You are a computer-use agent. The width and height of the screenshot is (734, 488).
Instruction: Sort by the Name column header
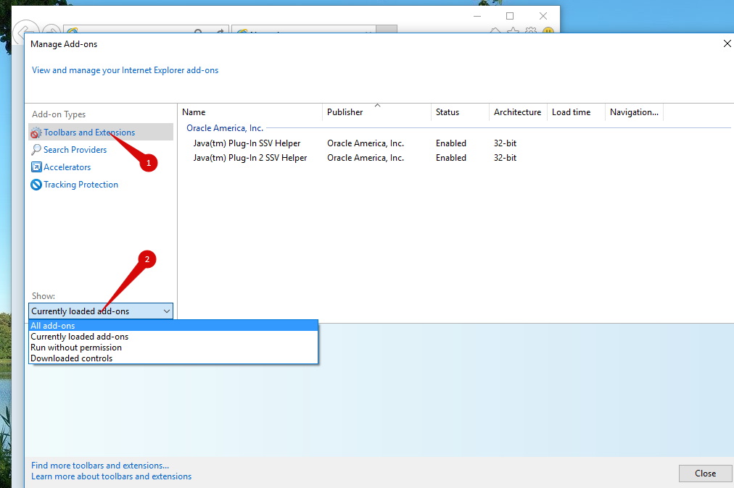250,112
